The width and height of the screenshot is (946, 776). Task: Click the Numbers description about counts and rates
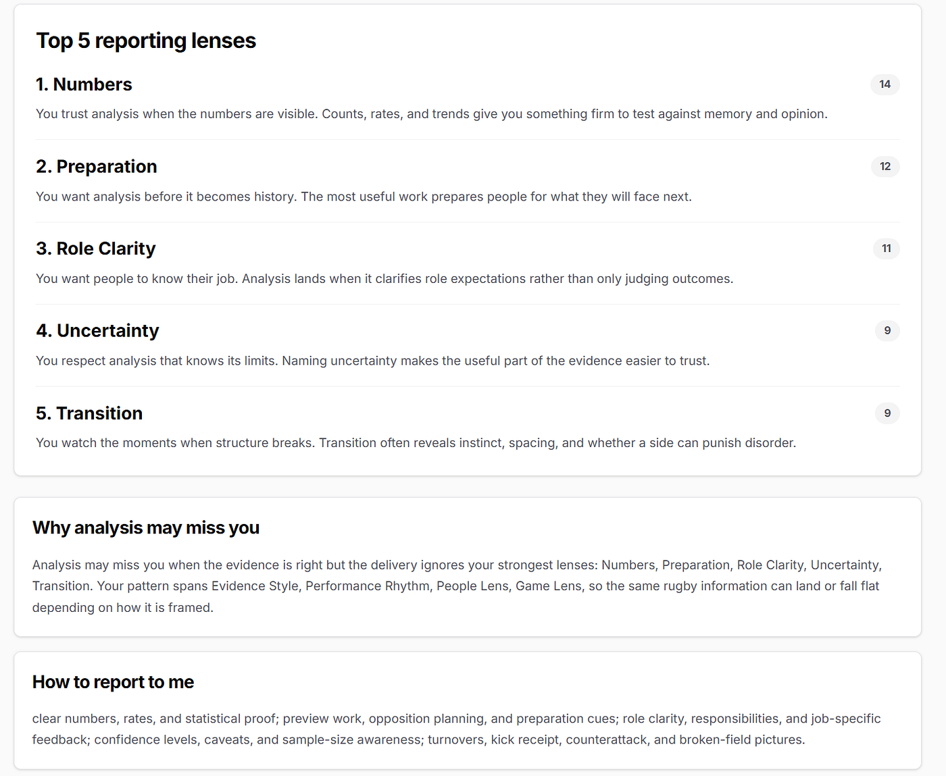click(x=432, y=114)
